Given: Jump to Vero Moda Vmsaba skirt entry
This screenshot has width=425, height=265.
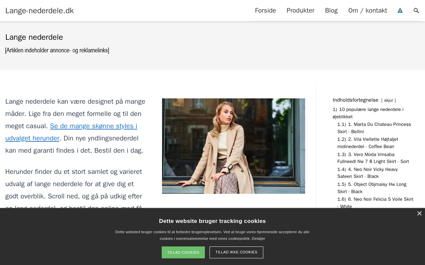Looking at the screenshot, I should click(373, 158).
